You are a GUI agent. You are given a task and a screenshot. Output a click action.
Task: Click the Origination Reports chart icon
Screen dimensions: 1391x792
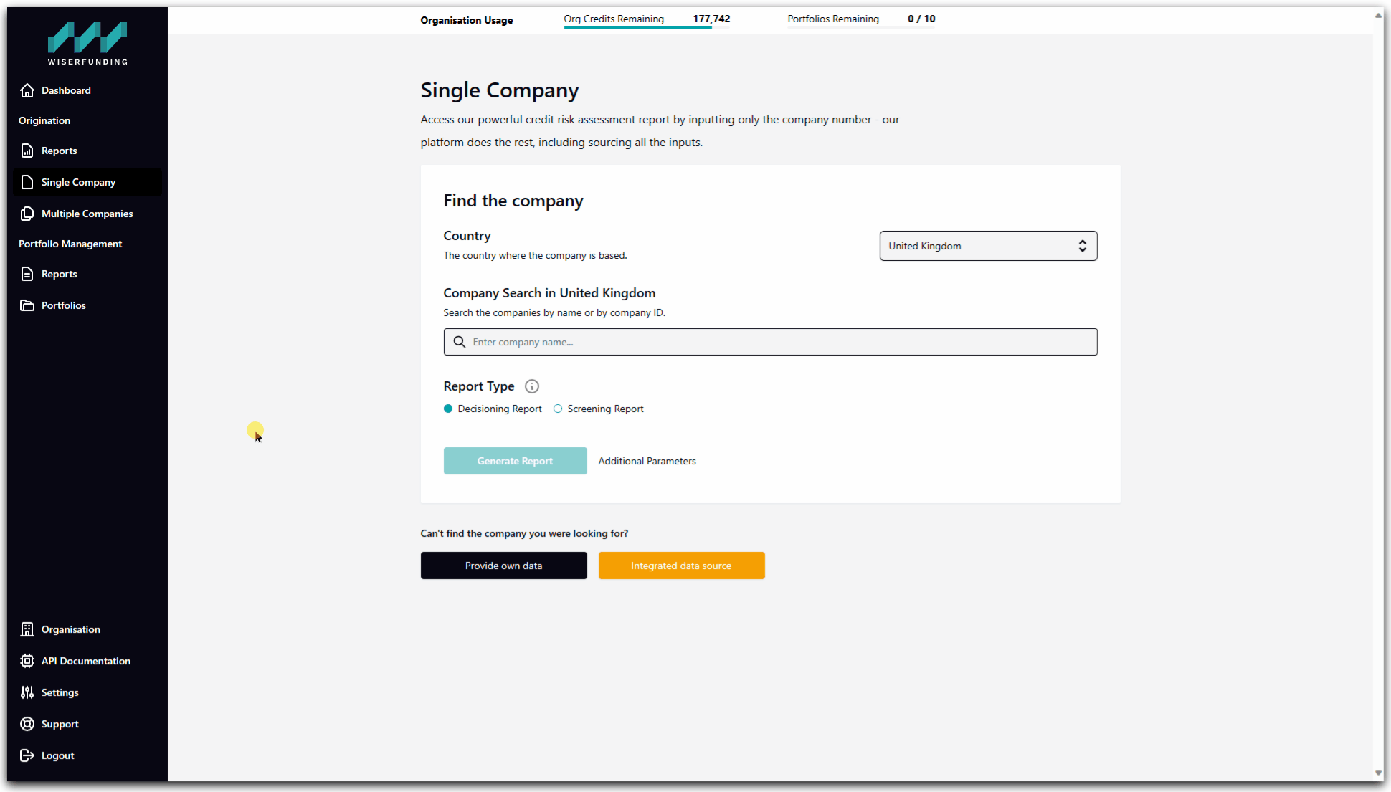tap(27, 151)
